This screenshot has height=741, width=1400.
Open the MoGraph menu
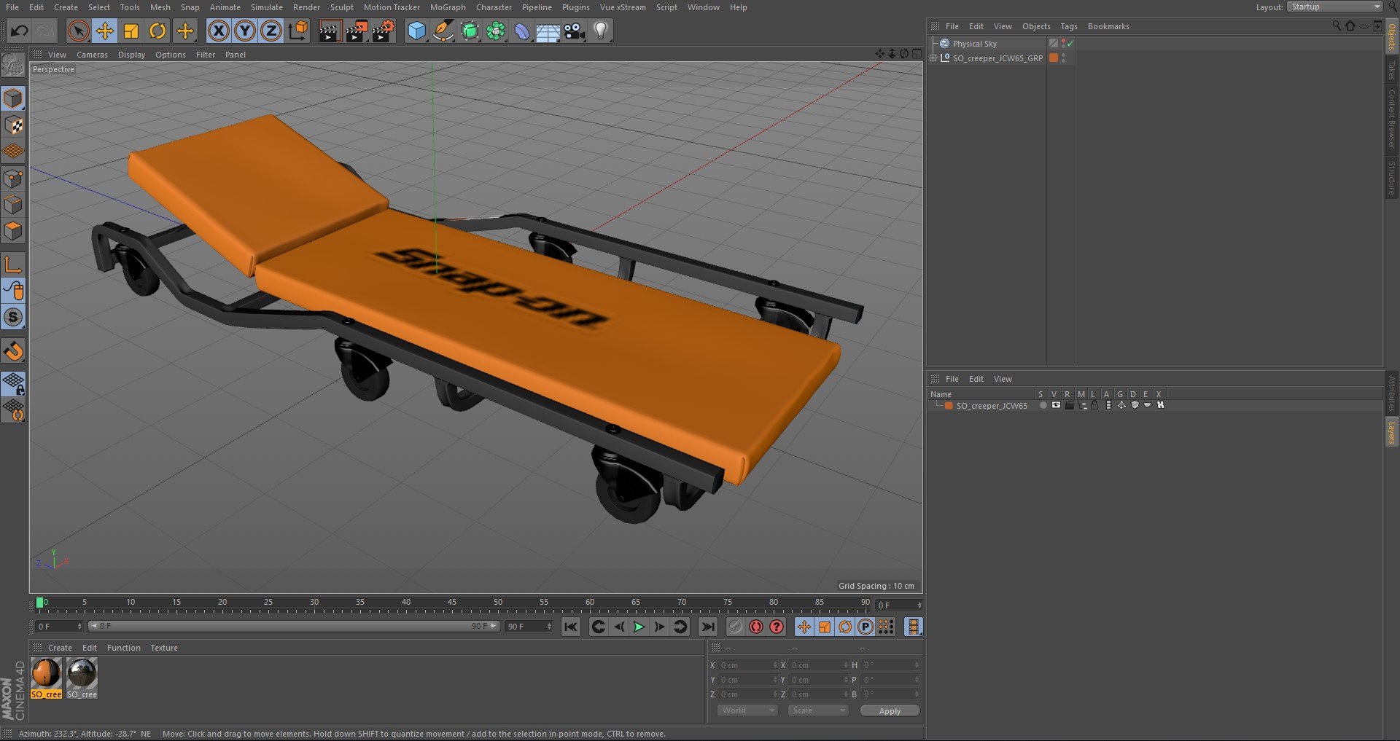[448, 7]
